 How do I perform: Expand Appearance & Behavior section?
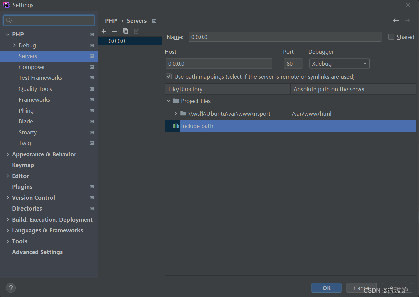click(x=8, y=154)
